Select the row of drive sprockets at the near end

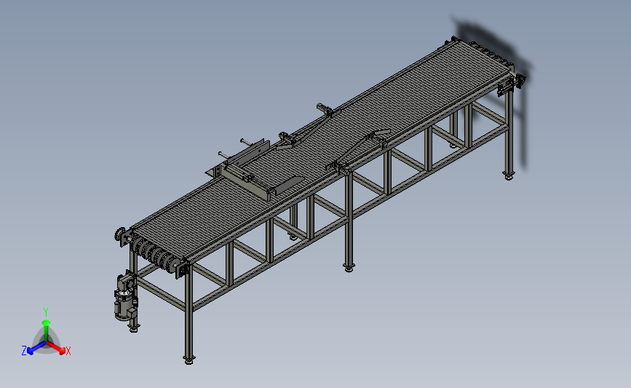coord(157,254)
